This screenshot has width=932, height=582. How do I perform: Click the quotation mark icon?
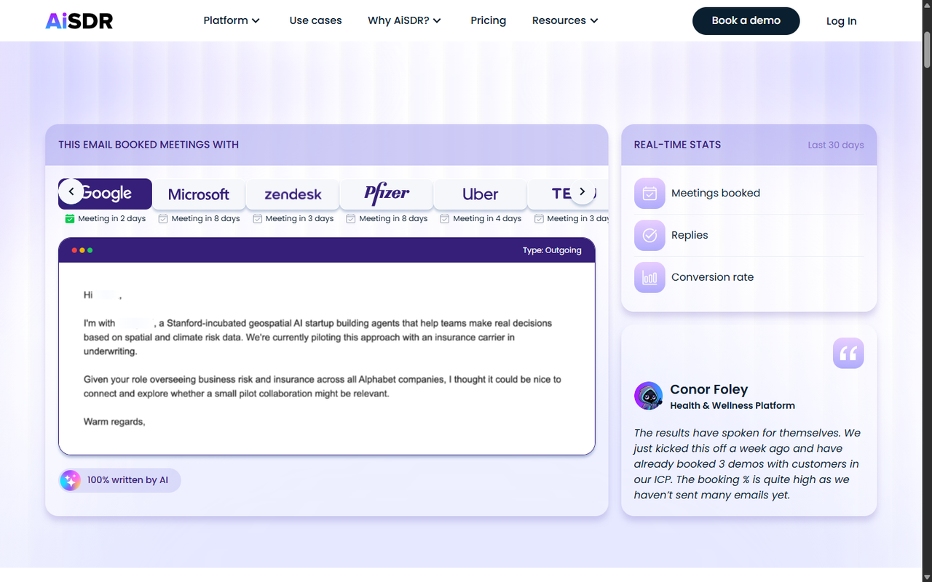click(848, 354)
